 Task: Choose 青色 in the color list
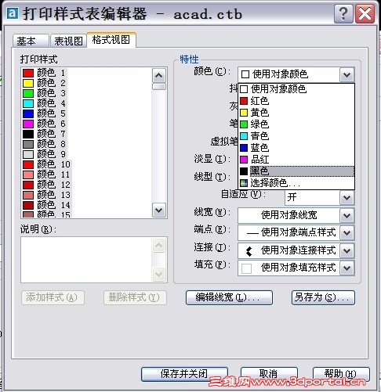pyautogui.click(x=296, y=136)
